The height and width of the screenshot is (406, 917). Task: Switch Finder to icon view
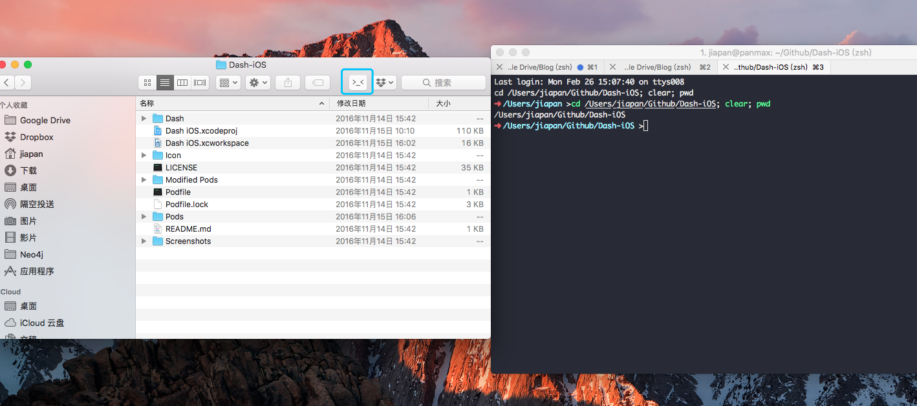pos(147,83)
